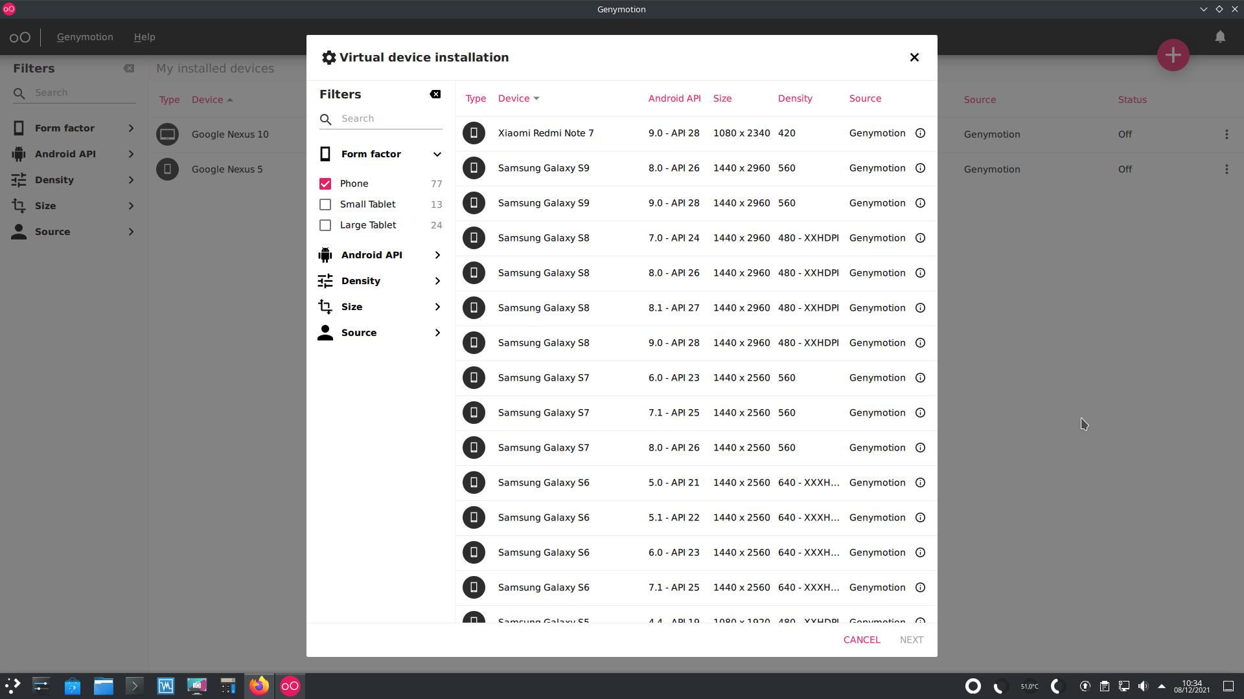Expand Size in main window sidebar
The height and width of the screenshot is (699, 1244).
pyautogui.click(x=131, y=206)
